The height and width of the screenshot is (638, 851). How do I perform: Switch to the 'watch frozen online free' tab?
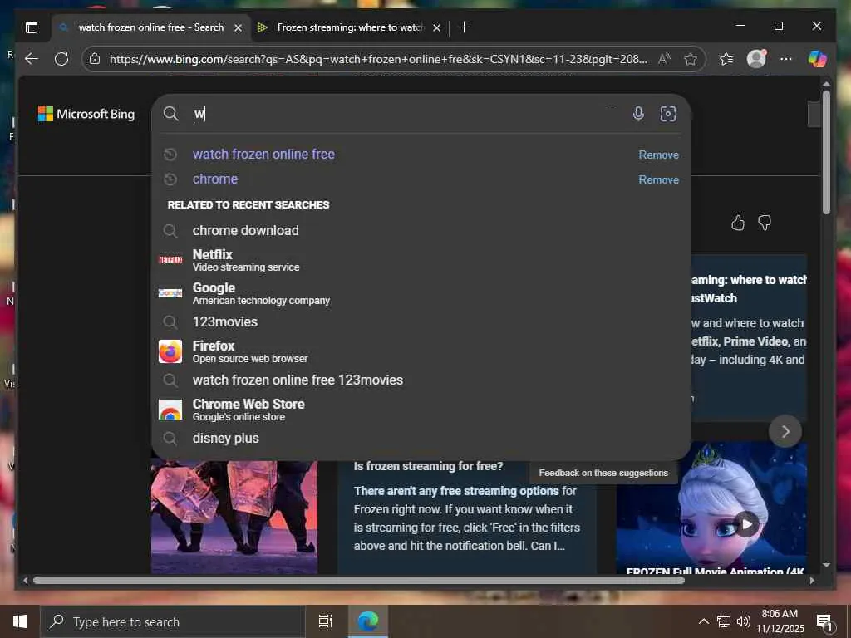point(151,27)
